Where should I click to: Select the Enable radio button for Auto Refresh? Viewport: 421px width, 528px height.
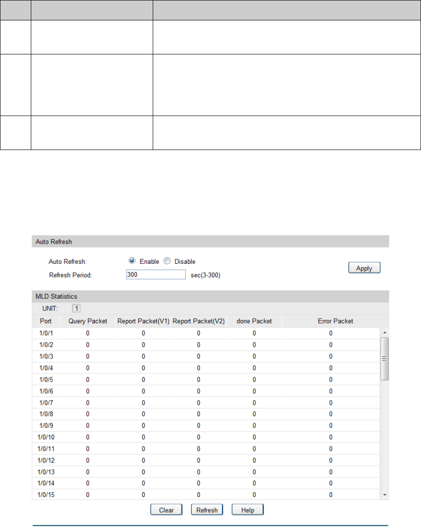coord(132,261)
